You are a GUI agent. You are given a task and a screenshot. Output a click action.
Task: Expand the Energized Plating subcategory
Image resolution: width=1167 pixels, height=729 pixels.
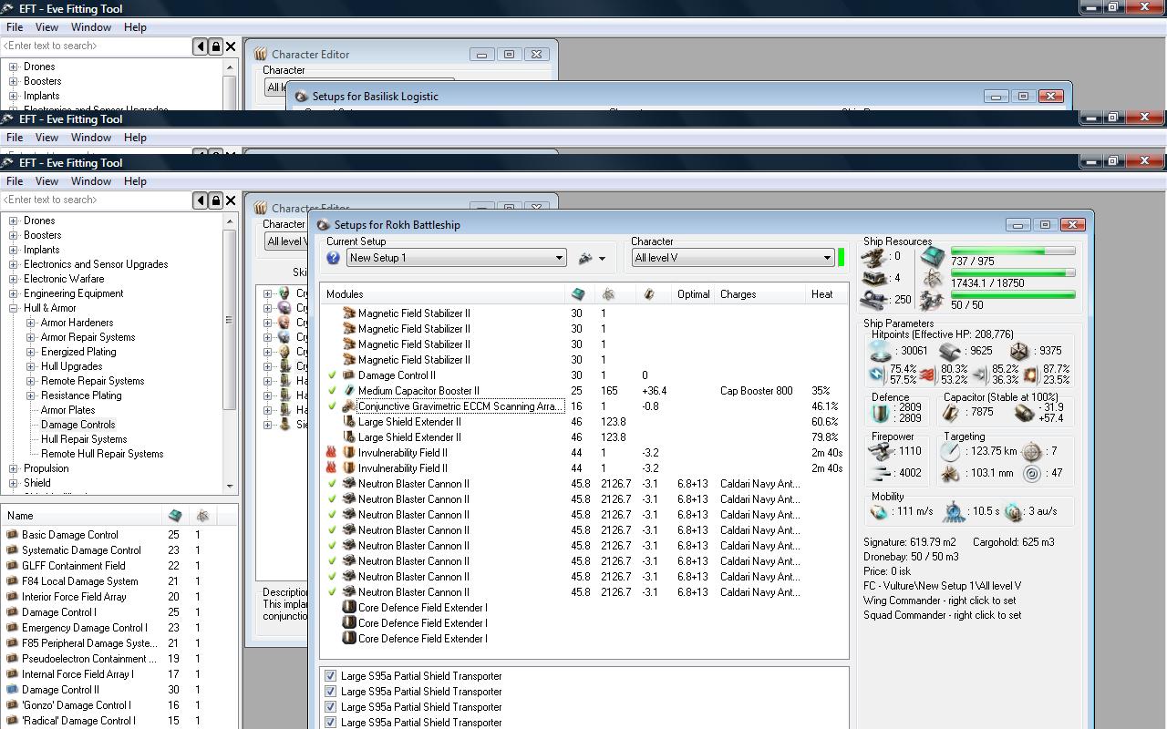point(30,352)
